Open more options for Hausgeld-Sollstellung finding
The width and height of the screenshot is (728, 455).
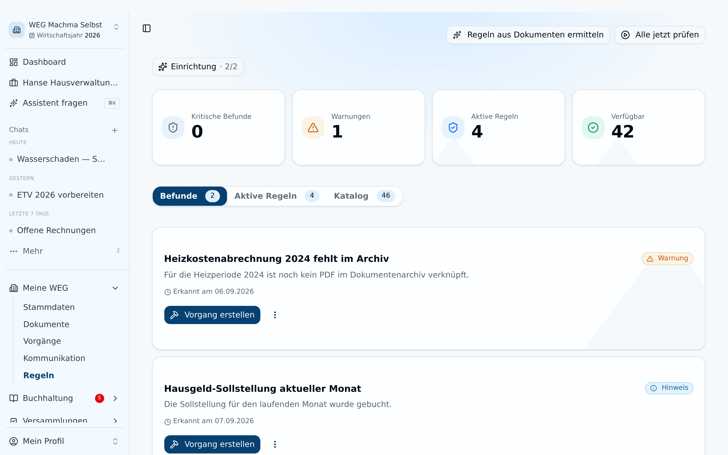(x=275, y=444)
